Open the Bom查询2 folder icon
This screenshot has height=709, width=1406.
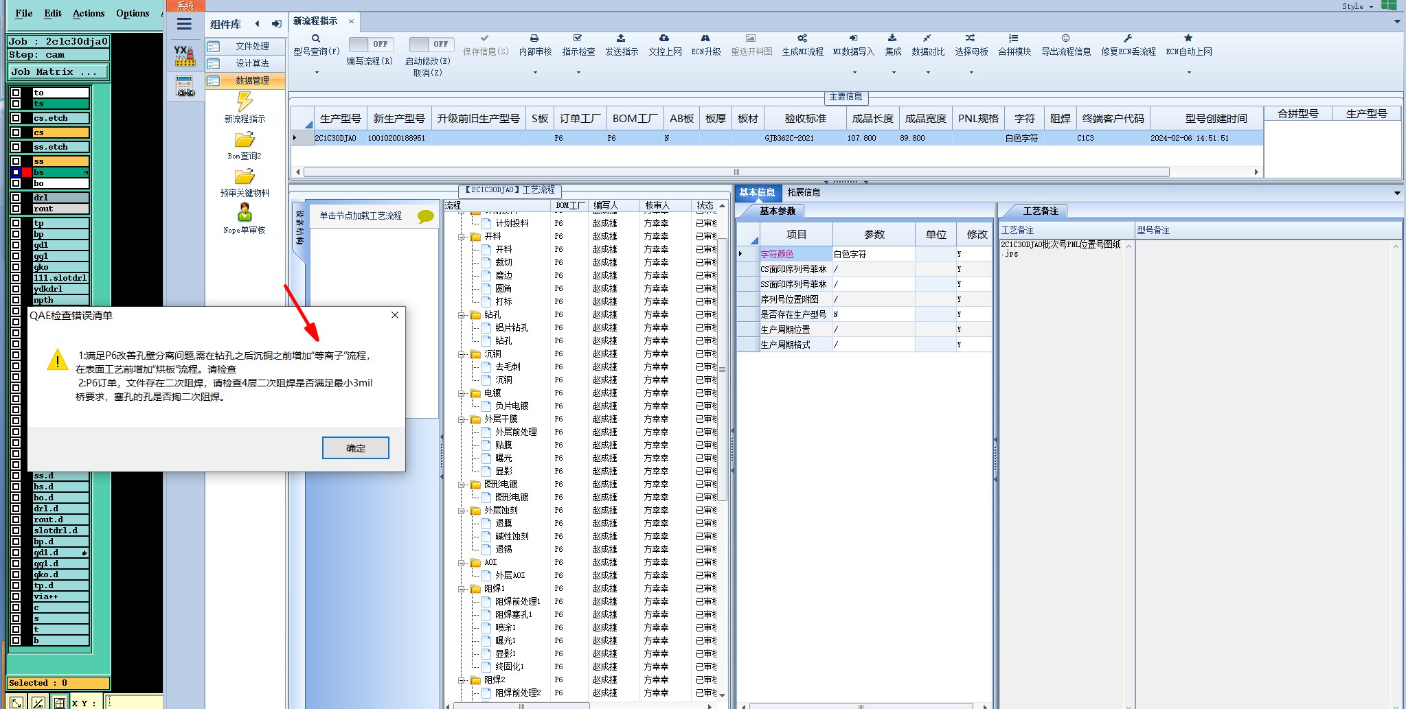tap(245, 140)
